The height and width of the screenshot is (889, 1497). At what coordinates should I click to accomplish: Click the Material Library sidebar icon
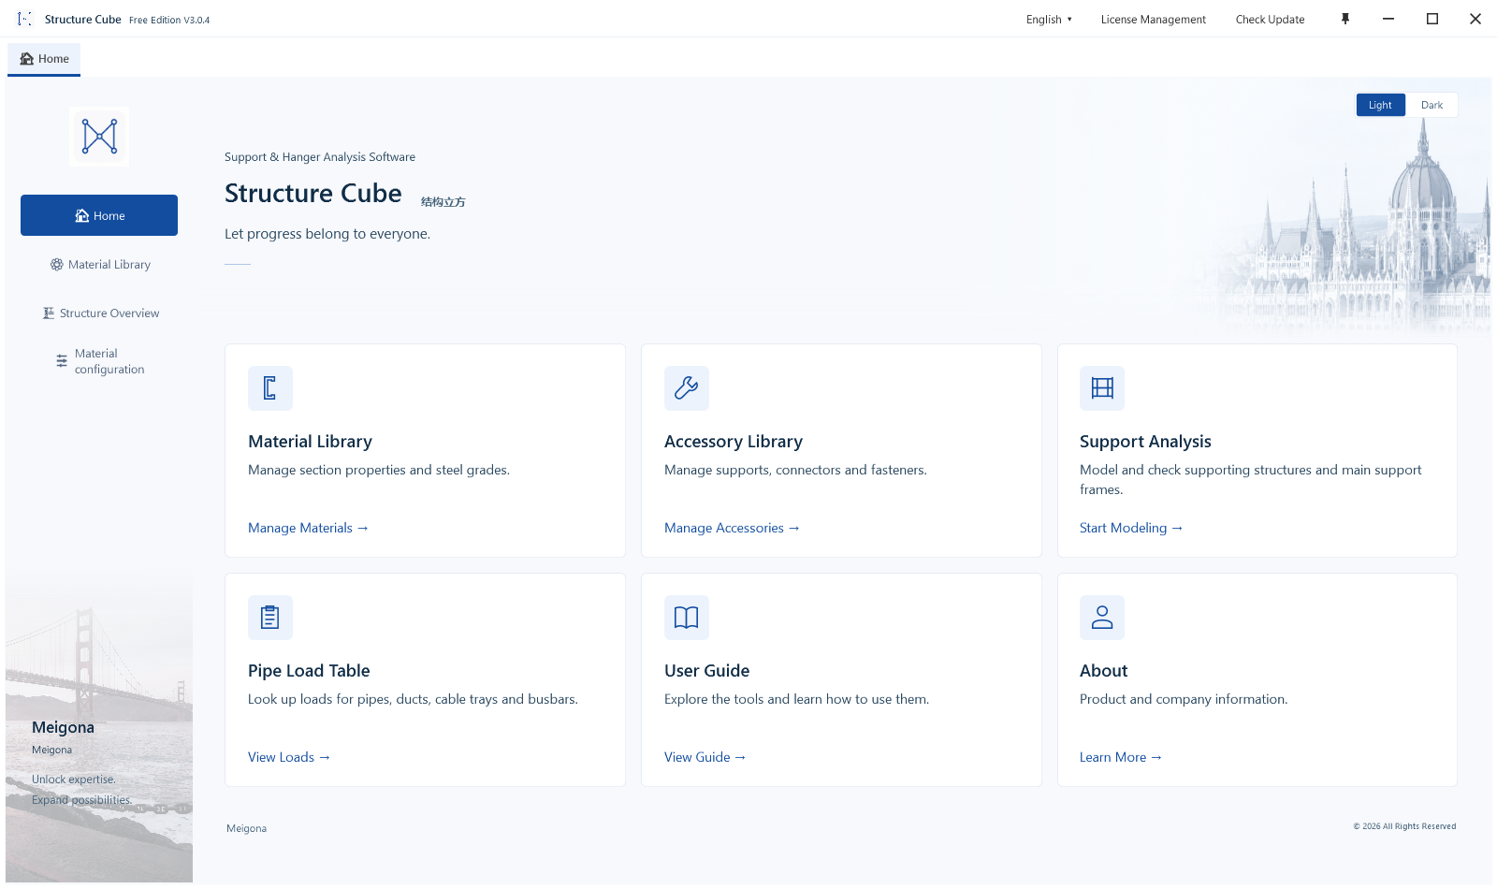57,265
